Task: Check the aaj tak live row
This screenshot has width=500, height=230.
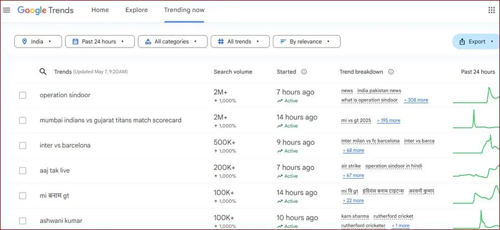Action: point(23,170)
